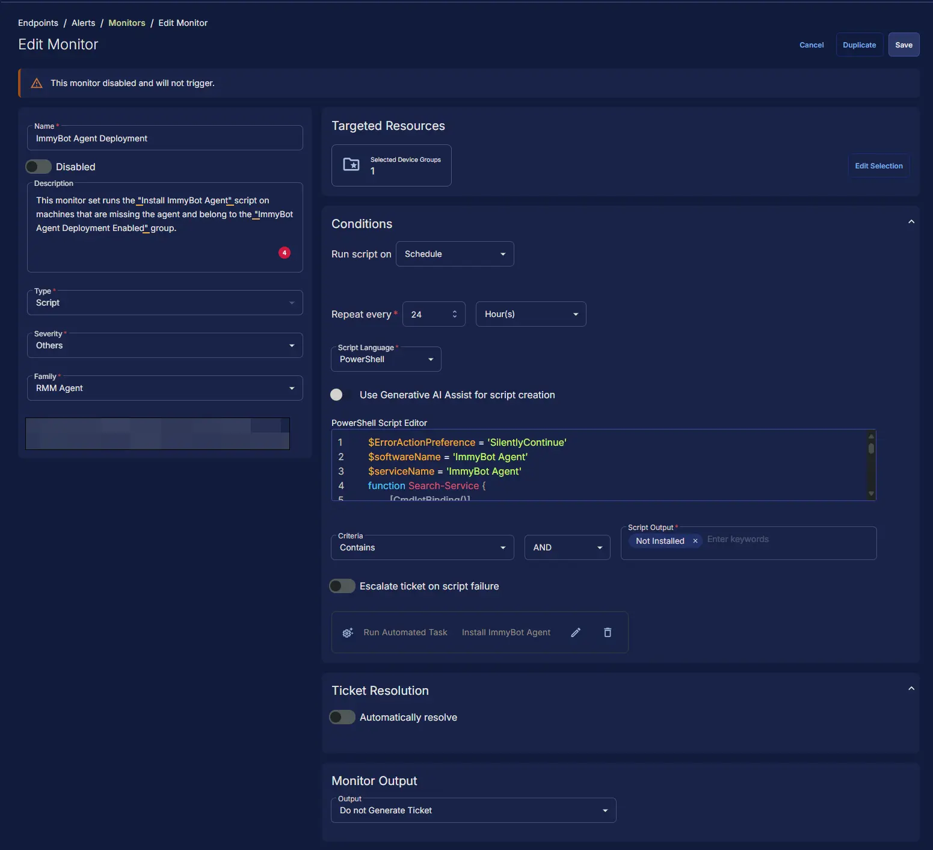The width and height of the screenshot is (933, 850).
Task: Click the pencil edit icon for Install ImmyBot Agent
Action: pos(576,632)
